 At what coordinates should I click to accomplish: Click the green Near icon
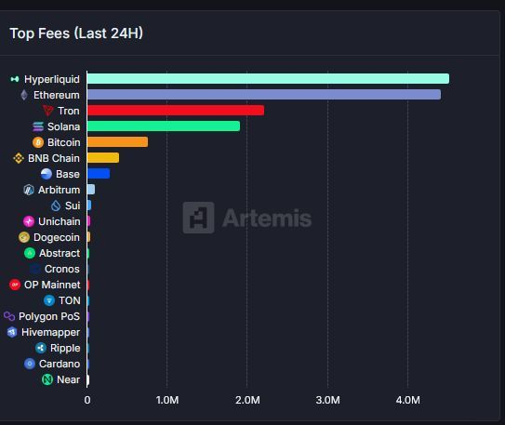click(47, 379)
